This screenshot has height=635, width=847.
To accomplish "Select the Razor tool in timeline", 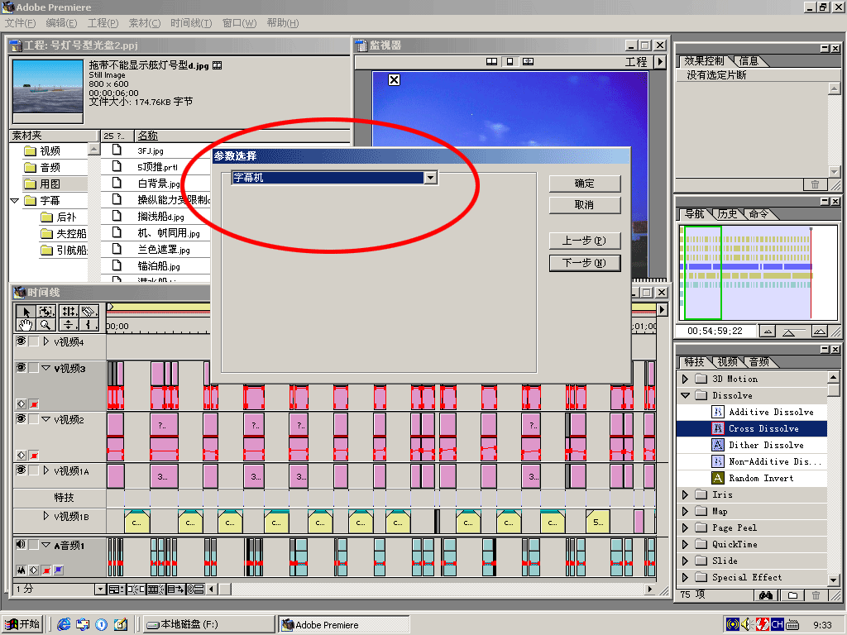I will point(89,312).
